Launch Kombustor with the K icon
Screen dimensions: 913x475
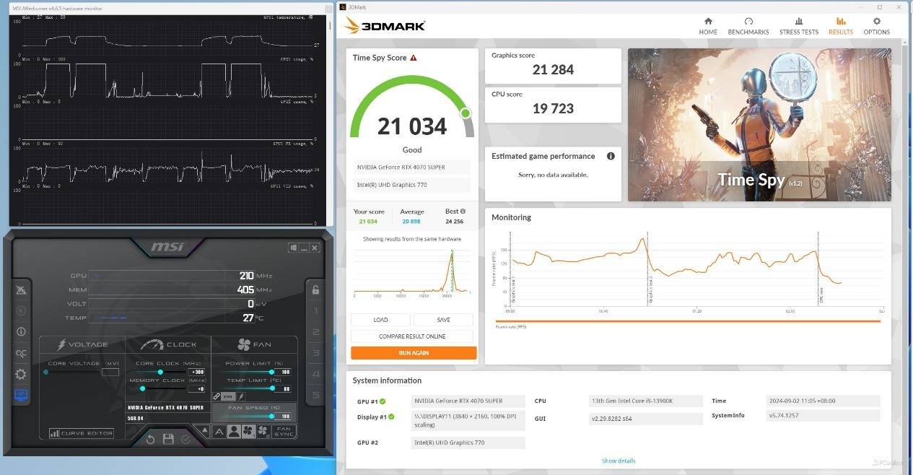coord(21,311)
